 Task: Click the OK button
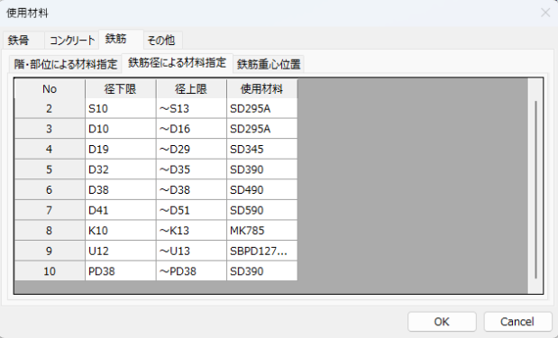442,322
